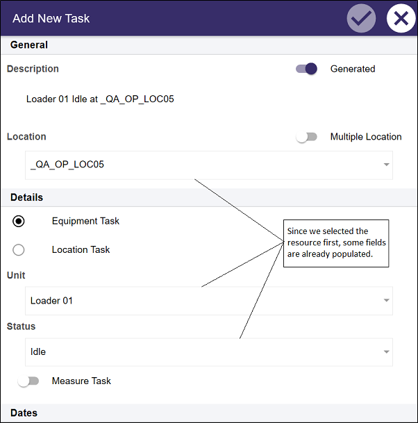Expand the Unit dropdown with Loader 01
Viewport: 418px width, 423px height.
(x=209, y=301)
